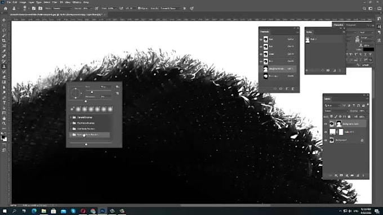The height and width of the screenshot is (215, 383).
Task: Expand the Wet Media Brushes folder
Action: coord(71,129)
